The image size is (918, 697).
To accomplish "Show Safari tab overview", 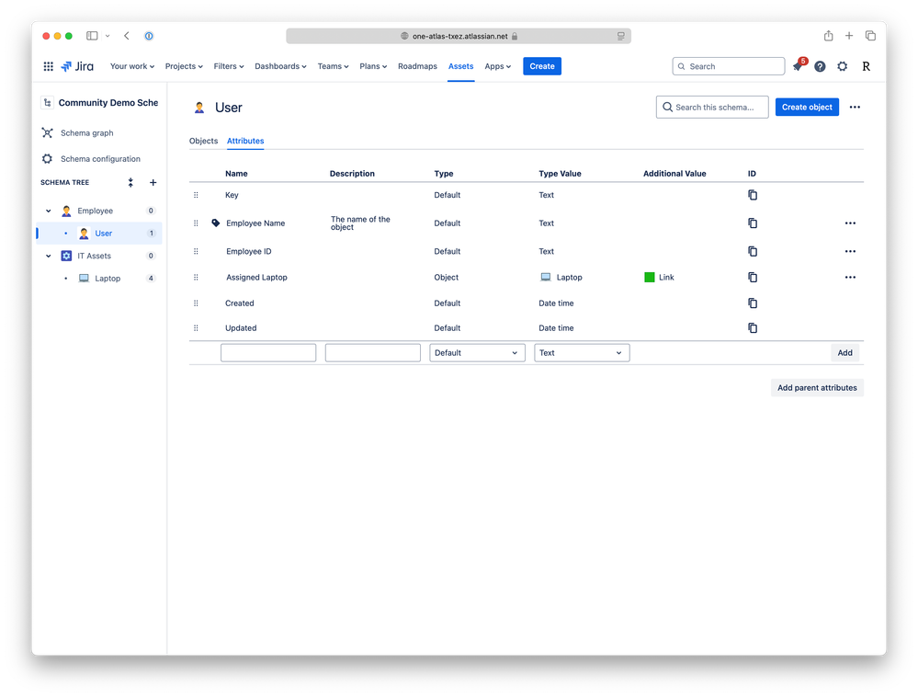I will coord(870,36).
